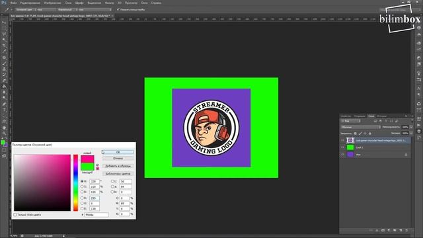Select the Eyedropper tool
The width and height of the screenshot is (423, 238).
[x=4, y=52]
